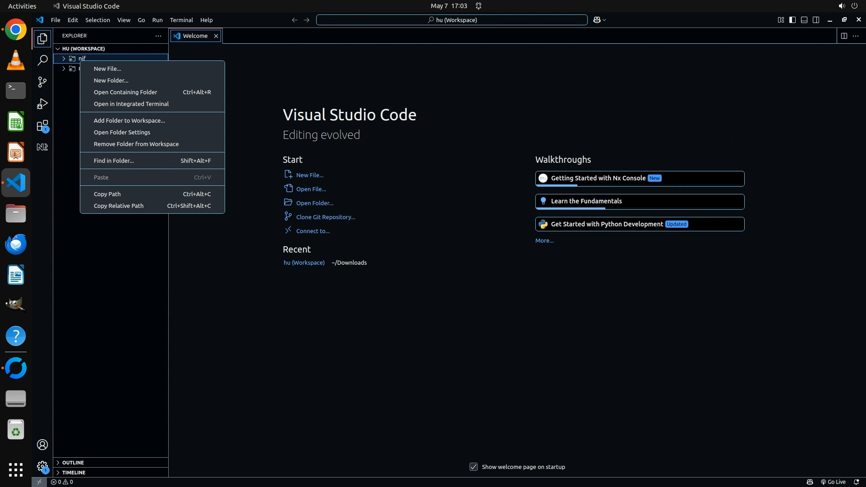The height and width of the screenshot is (487, 866).
Task: Expand the TIMELINE section
Action: 74,473
